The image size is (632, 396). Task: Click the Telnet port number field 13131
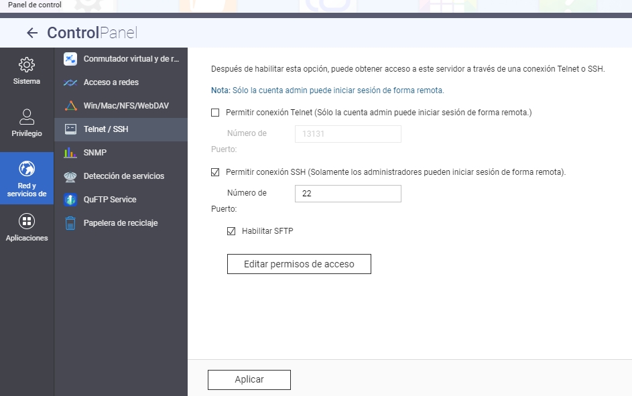pyautogui.click(x=348, y=134)
